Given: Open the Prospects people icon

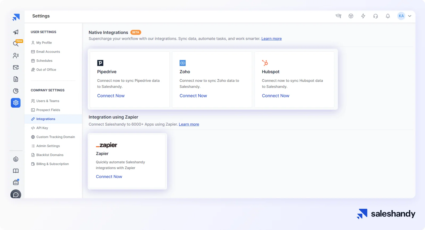Looking at the screenshot, I should click(x=16, y=56).
